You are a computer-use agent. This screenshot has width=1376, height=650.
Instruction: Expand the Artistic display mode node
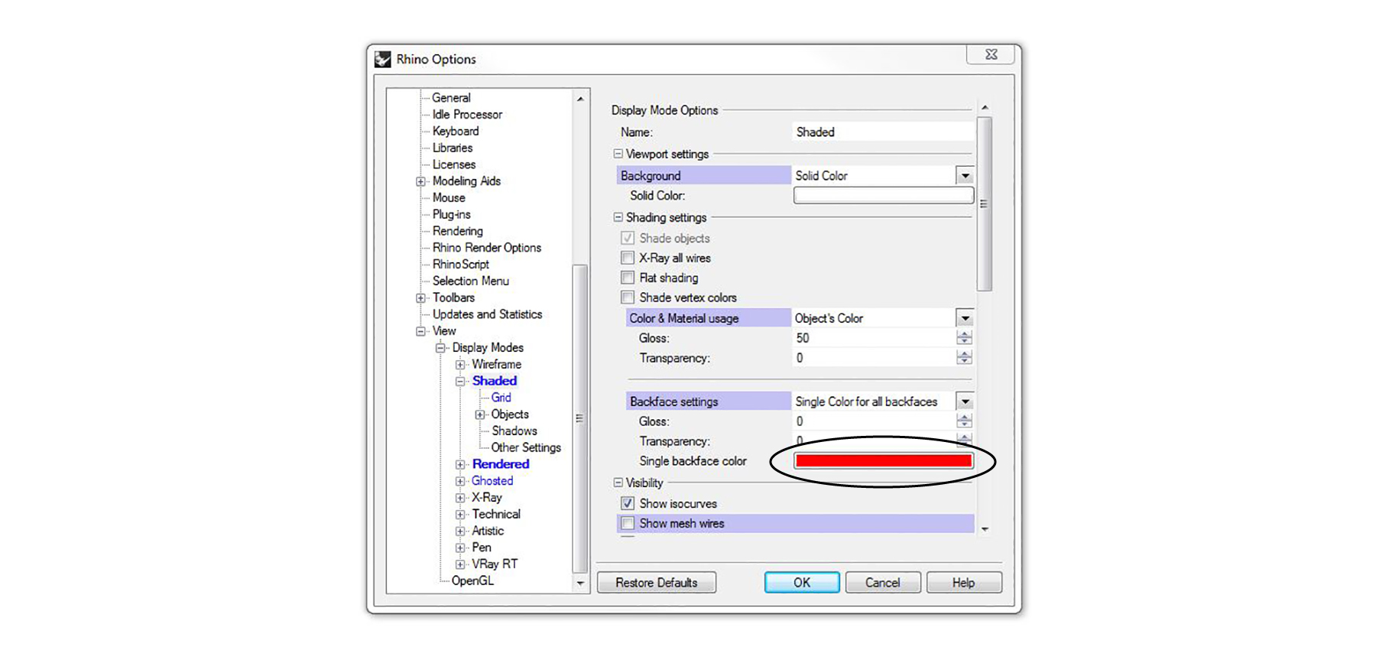tap(460, 531)
